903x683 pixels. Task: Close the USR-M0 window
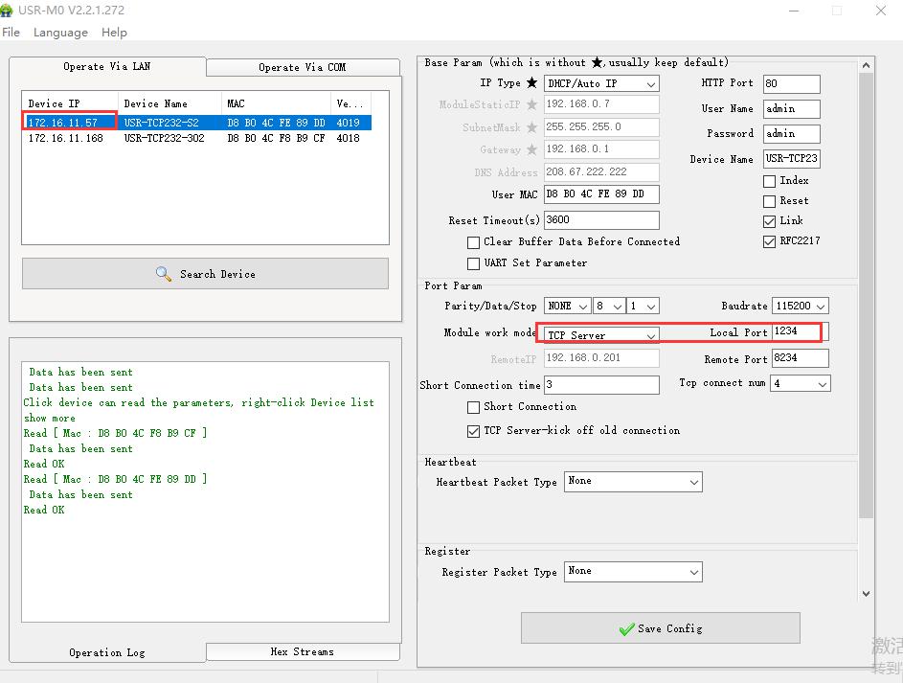pyautogui.click(x=881, y=11)
